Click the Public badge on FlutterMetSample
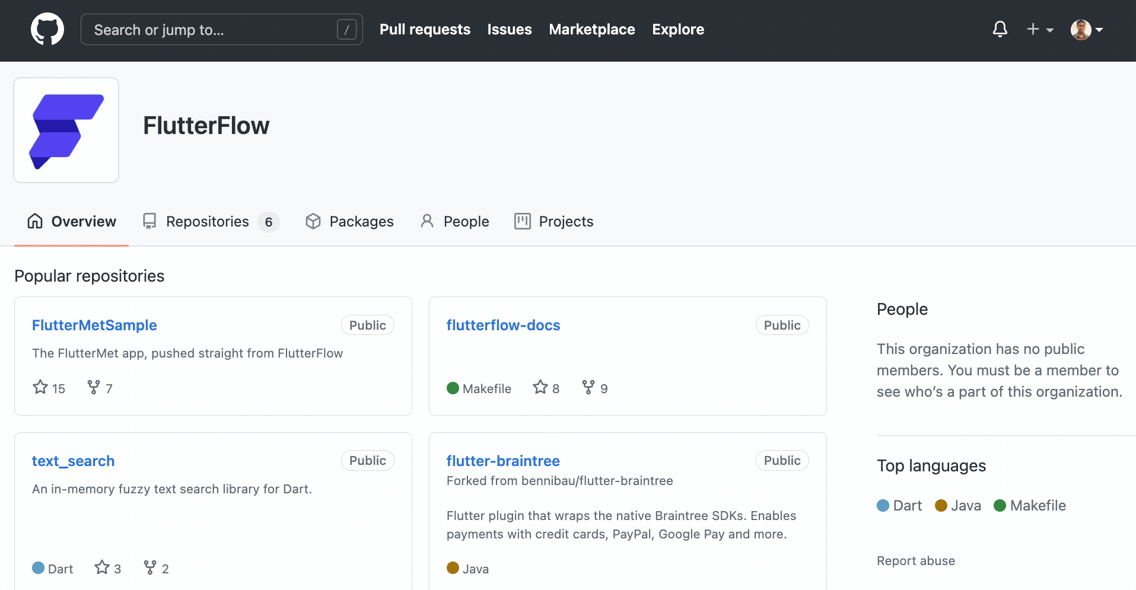This screenshot has width=1136, height=590. click(x=368, y=325)
